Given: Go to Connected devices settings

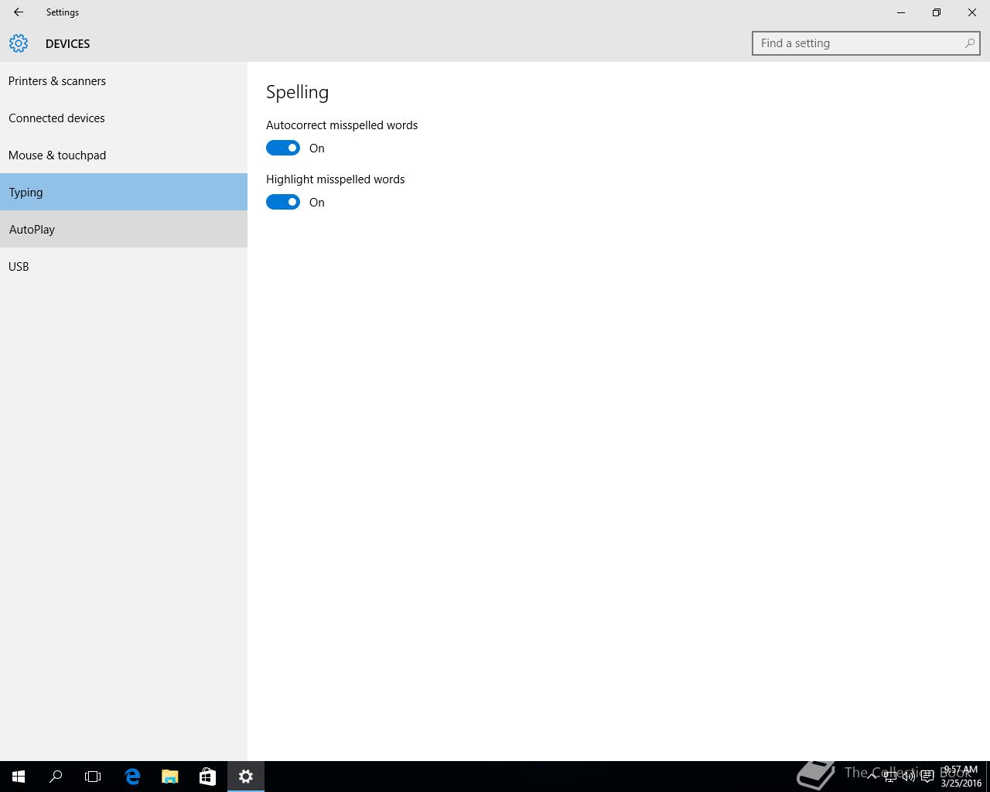Looking at the screenshot, I should pos(56,118).
